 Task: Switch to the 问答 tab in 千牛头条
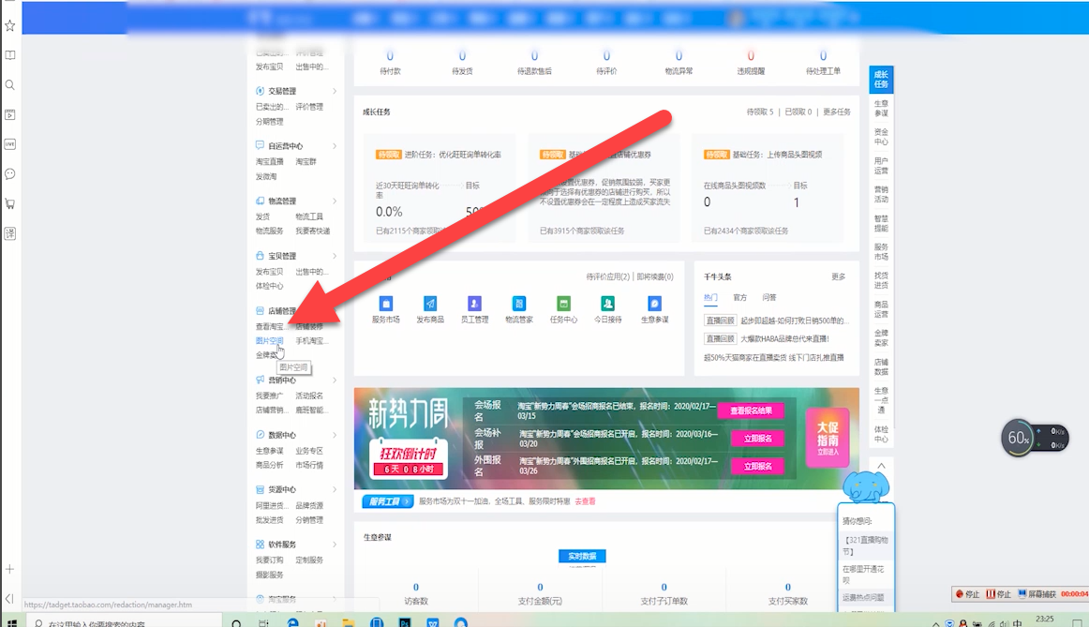click(x=768, y=298)
